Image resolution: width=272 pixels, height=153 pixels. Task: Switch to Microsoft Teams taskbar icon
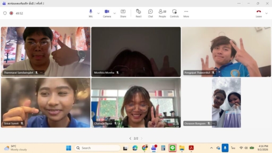point(154,148)
